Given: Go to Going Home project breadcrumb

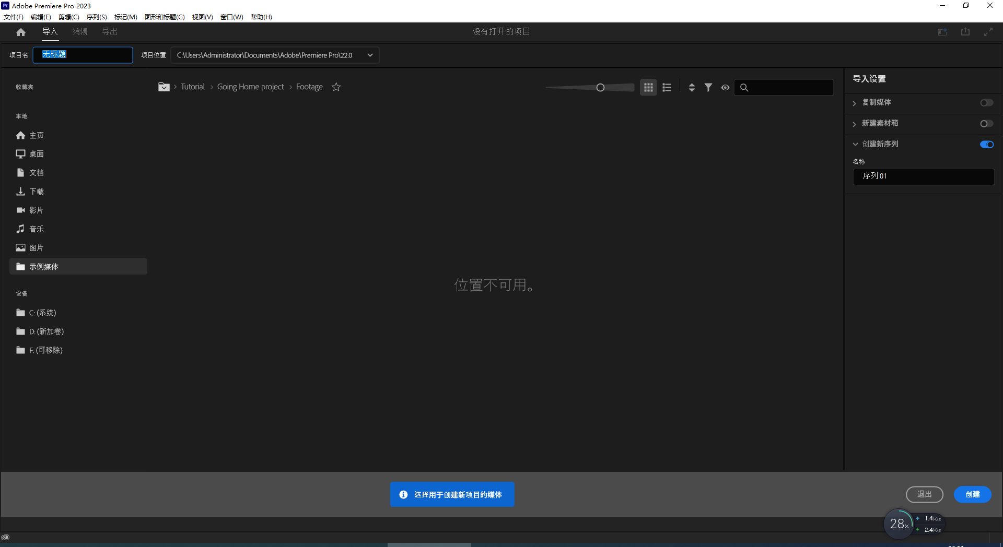Looking at the screenshot, I should pos(250,87).
